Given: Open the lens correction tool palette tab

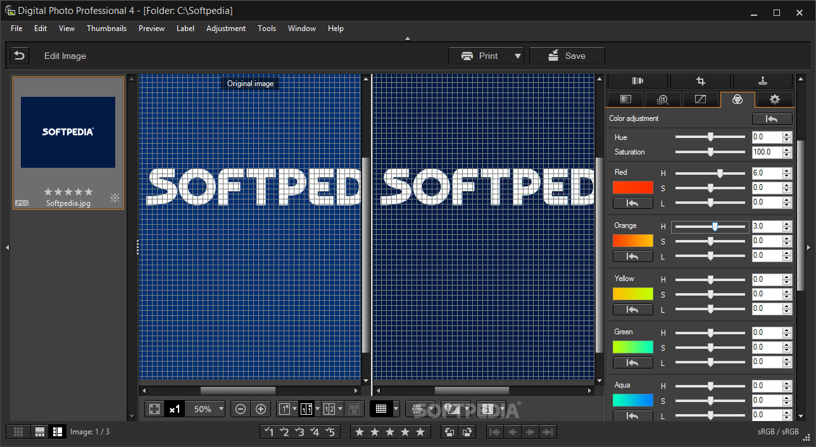Looking at the screenshot, I should click(637, 80).
